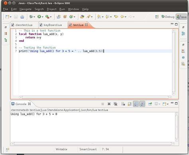The height and width of the screenshot is (155, 189).
Task: Expand the Search toolbar dropdown arrow
Action: coord(92,17)
